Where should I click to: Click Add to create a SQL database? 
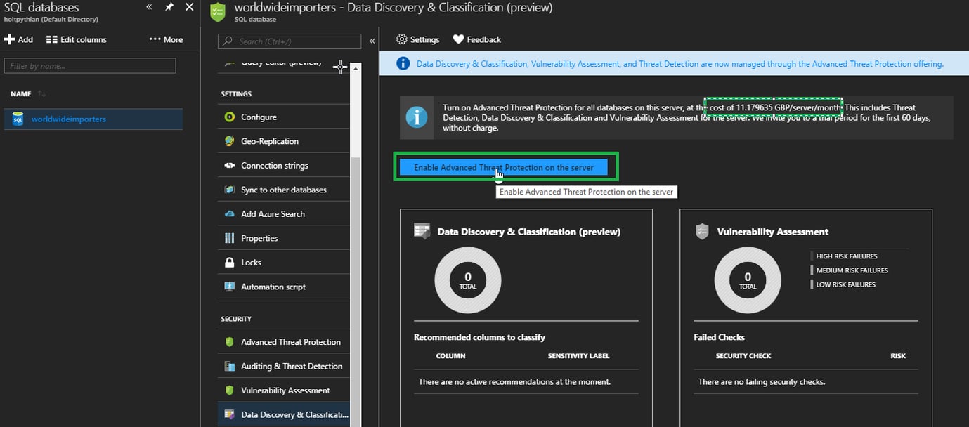click(x=19, y=39)
